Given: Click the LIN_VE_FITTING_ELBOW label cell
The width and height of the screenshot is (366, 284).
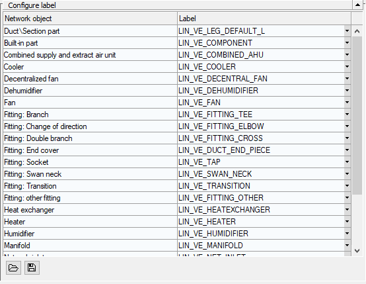Looking at the screenshot, I should click(x=261, y=126).
